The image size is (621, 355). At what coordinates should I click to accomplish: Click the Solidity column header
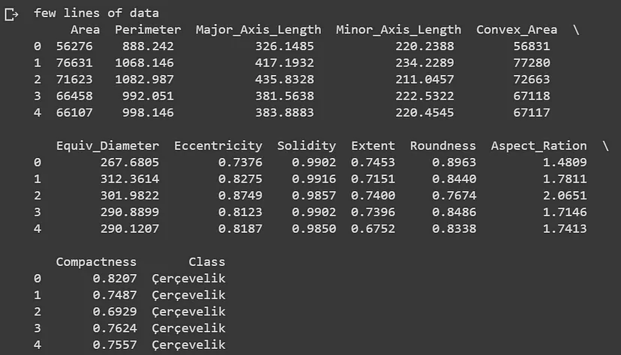tap(306, 146)
